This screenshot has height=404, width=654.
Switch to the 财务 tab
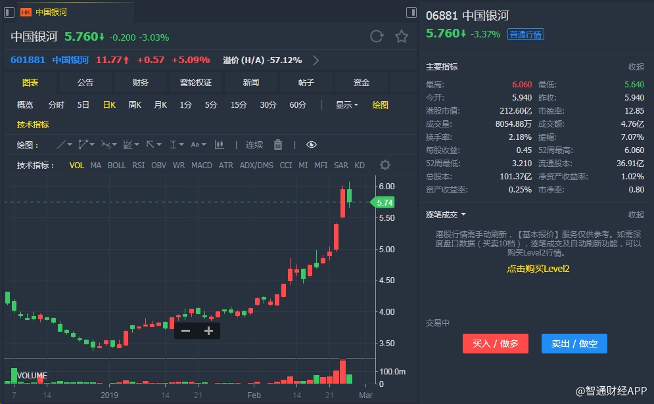click(x=141, y=83)
